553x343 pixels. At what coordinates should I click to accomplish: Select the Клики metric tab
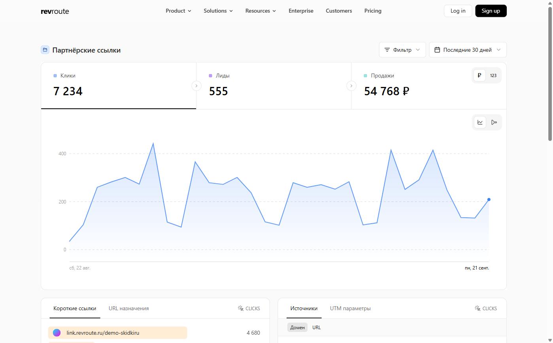pos(119,86)
